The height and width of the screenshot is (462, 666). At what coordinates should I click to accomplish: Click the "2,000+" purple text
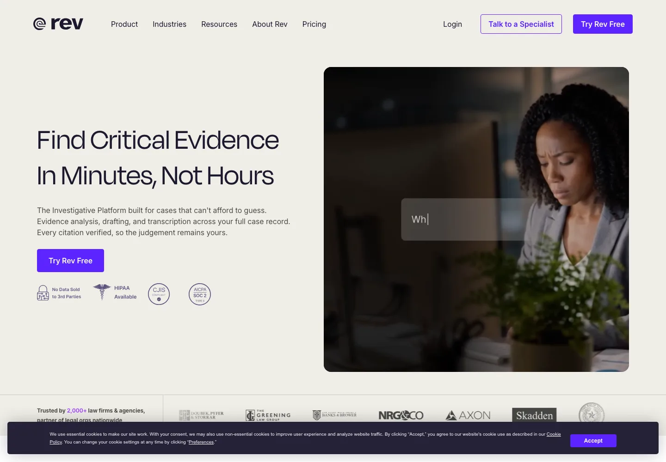pos(77,410)
